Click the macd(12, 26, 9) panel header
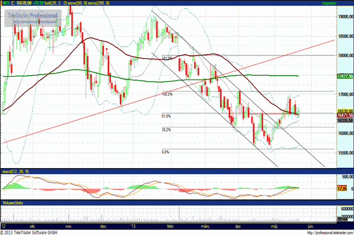The image size is (354, 236). pyautogui.click(x=15, y=172)
